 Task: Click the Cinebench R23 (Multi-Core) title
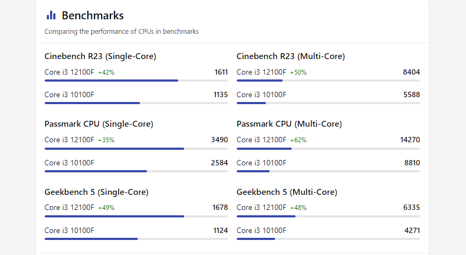click(291, 56)
